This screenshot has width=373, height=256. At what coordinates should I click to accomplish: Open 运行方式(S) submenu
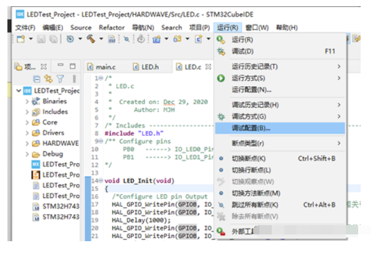[280, 78]
